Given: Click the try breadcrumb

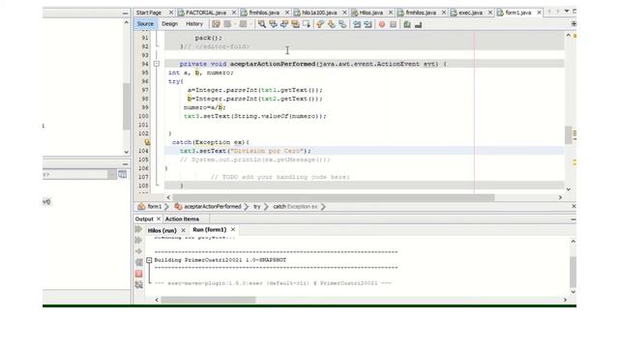Looking at the screenshot, I should (x=257, y=206).
